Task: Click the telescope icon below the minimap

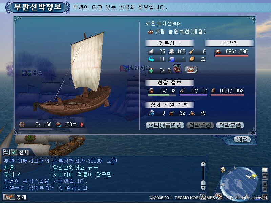Action: [x=219, y=196]
